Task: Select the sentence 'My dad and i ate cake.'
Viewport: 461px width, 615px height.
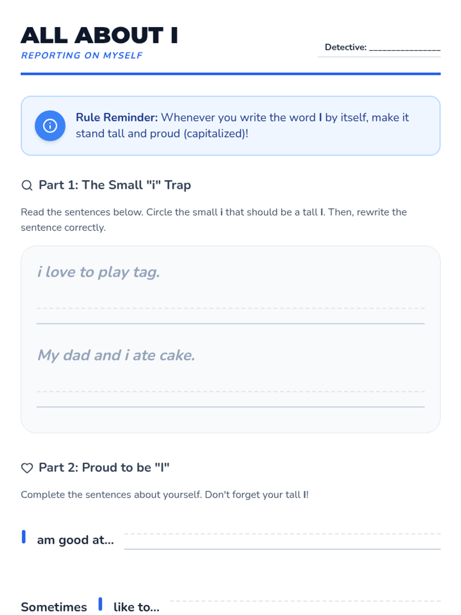Action: (116, 356)
